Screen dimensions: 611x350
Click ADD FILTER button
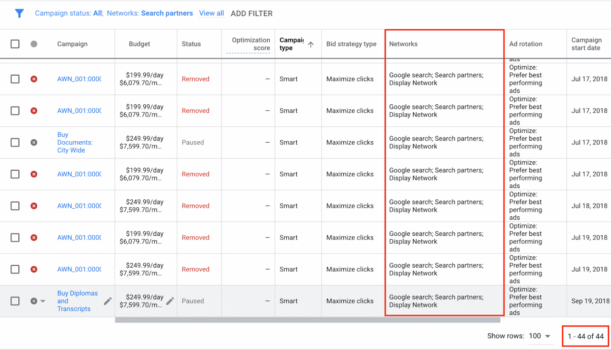coord(251,14)
